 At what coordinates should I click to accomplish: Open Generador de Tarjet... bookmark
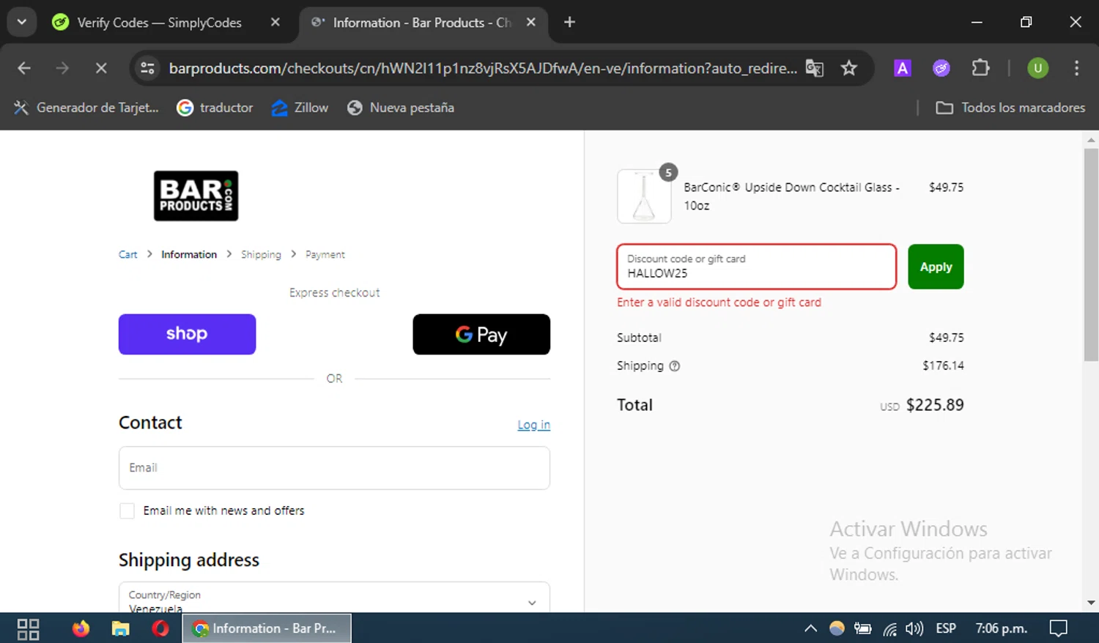[86, 108]
